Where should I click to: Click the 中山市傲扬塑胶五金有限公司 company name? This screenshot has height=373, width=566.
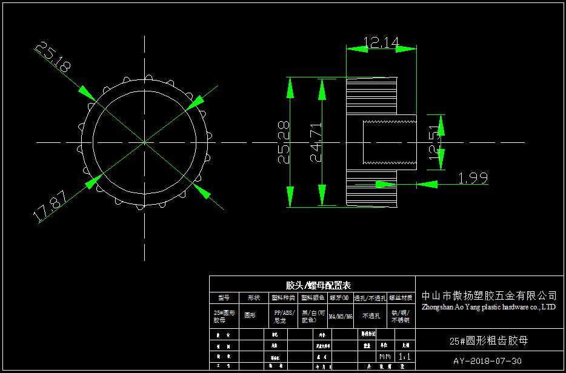[x=489, y=296]
